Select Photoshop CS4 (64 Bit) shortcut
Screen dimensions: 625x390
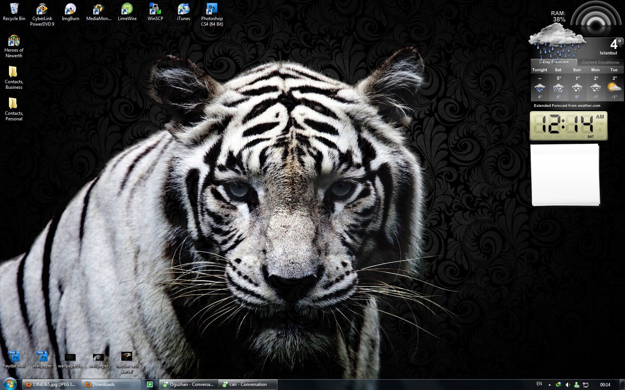pyautogui.click(x=212, y=9)
